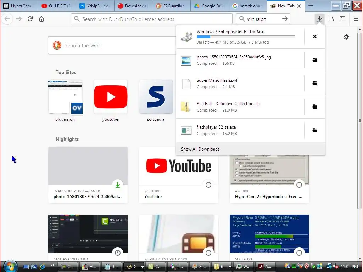Open the photo-1580130379624 highlight card
The height and width of the screenshot is (272, 363).
point(88,175)
